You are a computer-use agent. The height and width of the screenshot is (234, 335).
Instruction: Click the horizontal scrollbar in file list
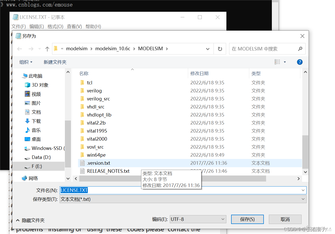(173, 179)
